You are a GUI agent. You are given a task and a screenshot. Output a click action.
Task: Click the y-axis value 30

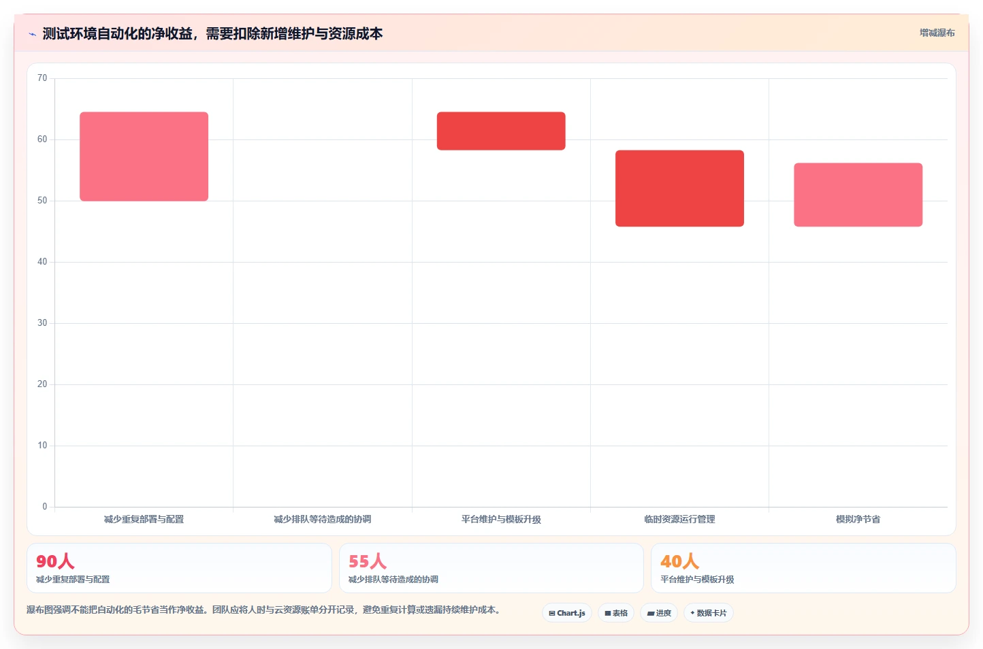point(42,323)
